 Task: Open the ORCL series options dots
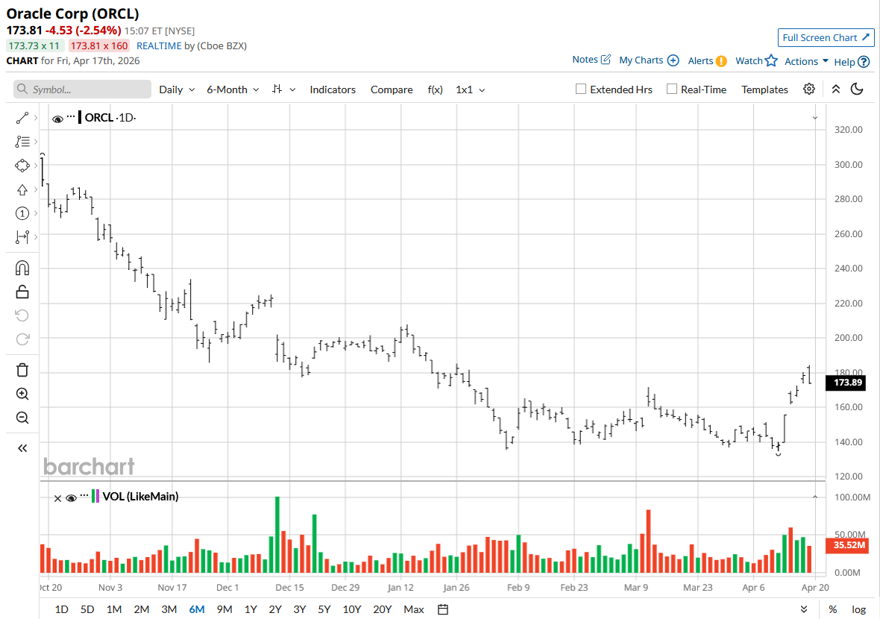(x=71, y=117)
